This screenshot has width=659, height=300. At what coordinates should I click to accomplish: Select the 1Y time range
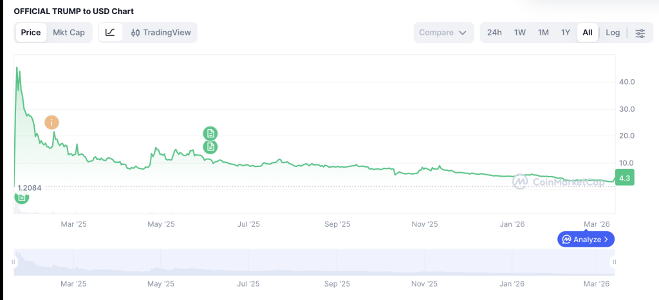tap(566, 32)
